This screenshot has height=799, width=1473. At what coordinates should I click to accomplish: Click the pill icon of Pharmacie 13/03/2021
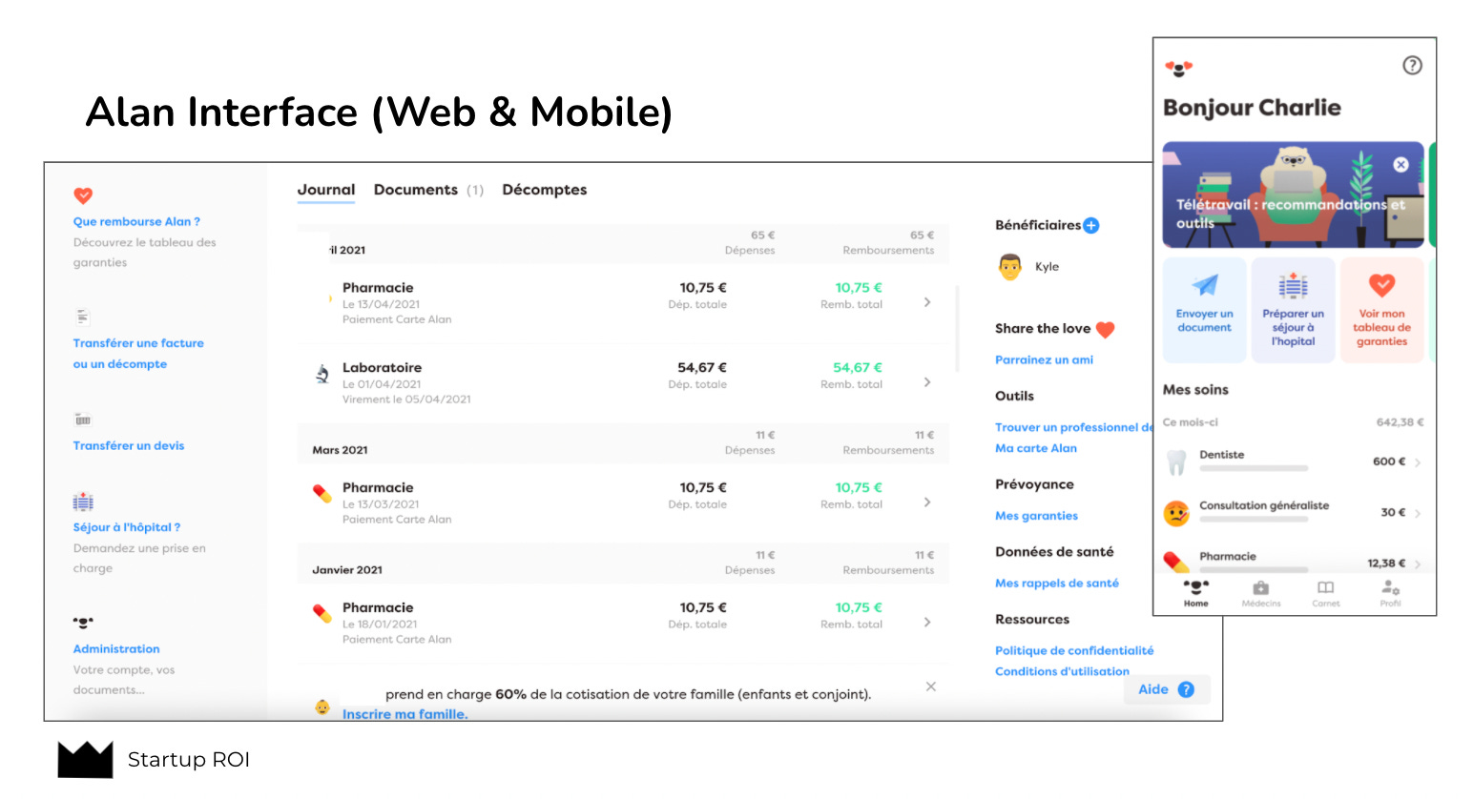pos(322,494)
